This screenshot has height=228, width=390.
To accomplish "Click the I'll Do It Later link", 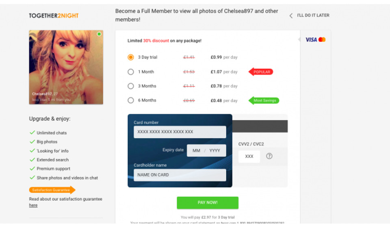I will tap(313, 15).
